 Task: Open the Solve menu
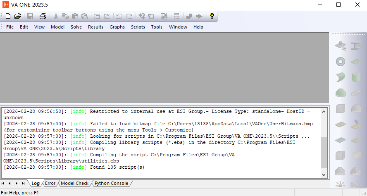[x=76, y=27]
